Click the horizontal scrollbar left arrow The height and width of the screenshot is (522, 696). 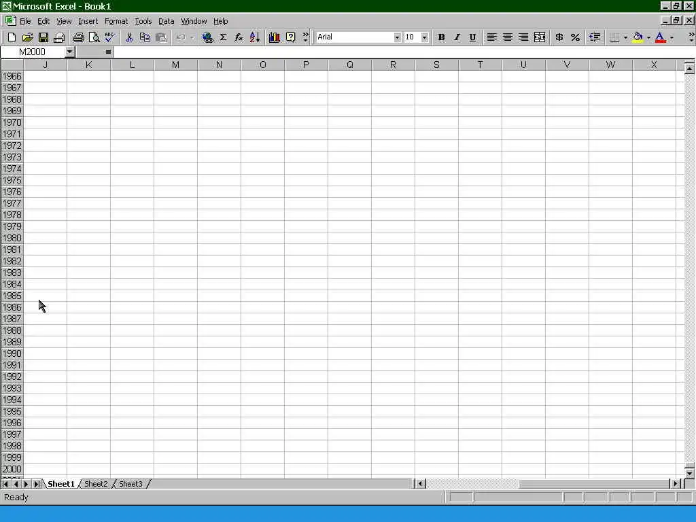pyautogui.click(x=420, y=484)
